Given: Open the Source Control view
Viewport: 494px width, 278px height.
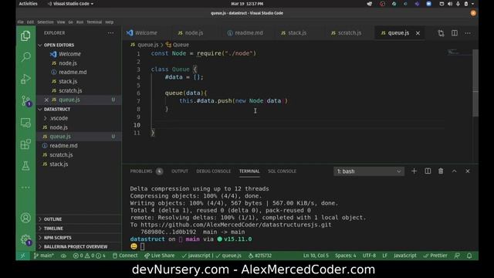Looking at the screenshot, I should 25,100.
